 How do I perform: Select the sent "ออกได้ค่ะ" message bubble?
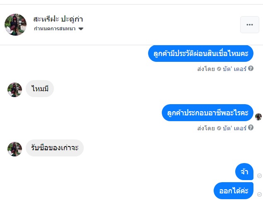tap(234, 191)
